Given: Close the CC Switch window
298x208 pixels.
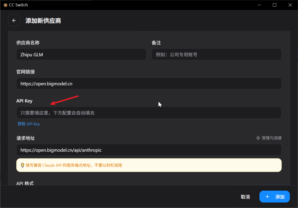Looking at the screenshot, I should [290, 5].
